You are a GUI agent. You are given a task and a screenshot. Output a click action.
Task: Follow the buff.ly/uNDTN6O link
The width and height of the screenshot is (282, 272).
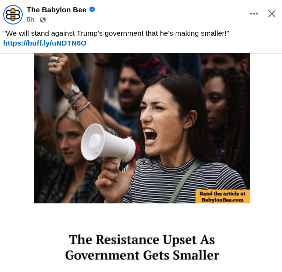(x=45, y=43)
